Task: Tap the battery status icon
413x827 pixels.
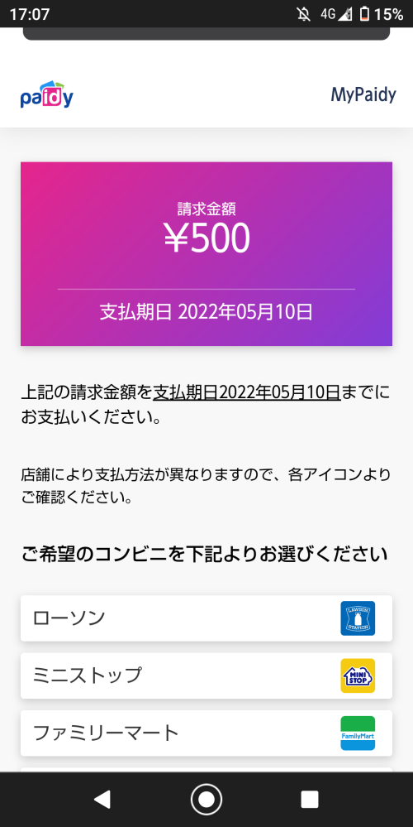Action: coord(364,14)
